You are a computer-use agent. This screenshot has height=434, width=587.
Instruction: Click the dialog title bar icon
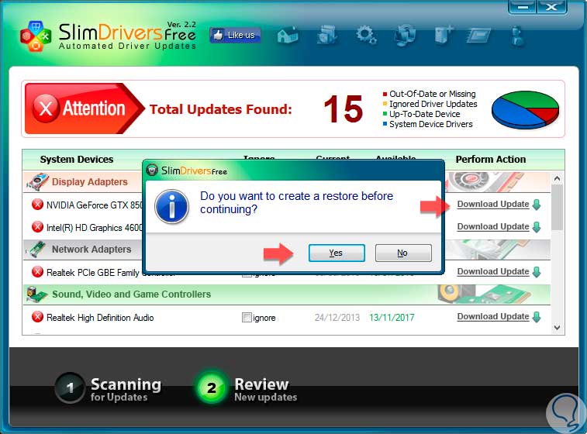[152, 170]
